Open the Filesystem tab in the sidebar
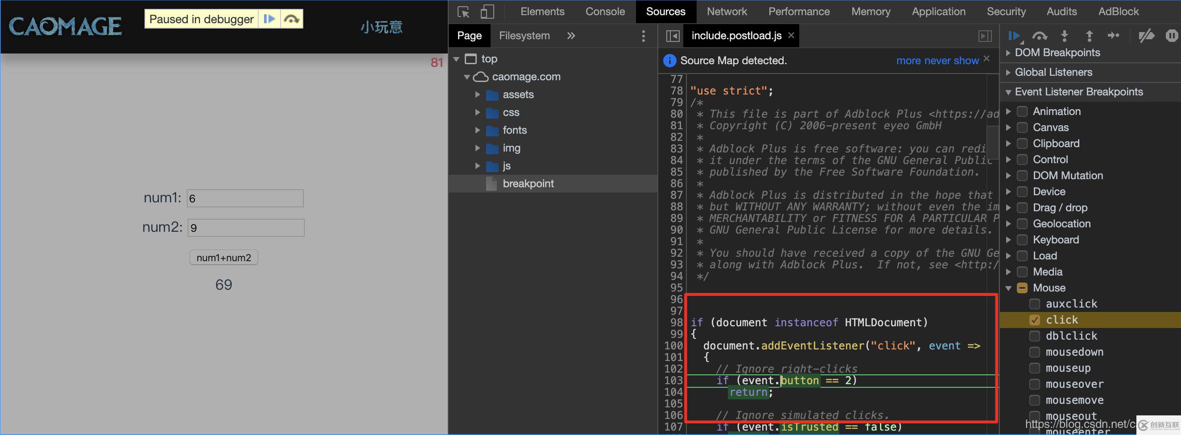 click(x=524, y=35)
